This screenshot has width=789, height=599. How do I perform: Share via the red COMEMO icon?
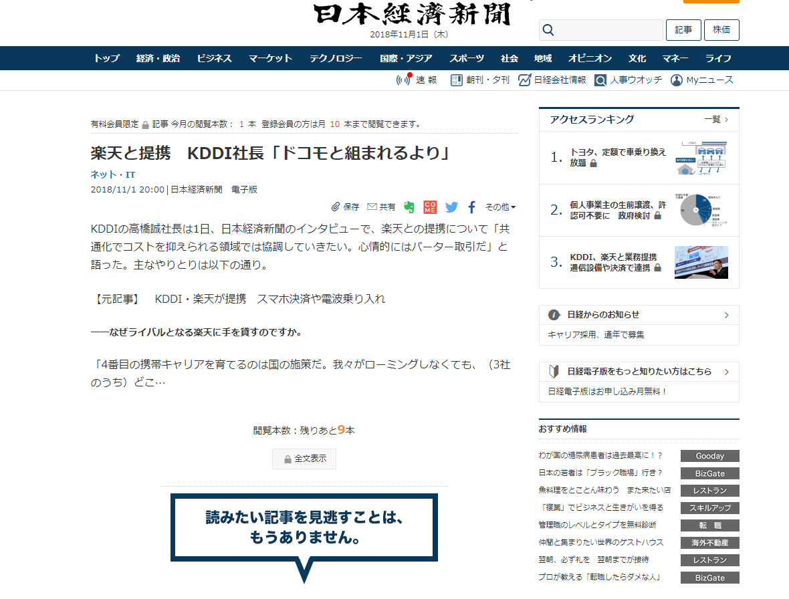pyautogui.click(x=430, y=207)
